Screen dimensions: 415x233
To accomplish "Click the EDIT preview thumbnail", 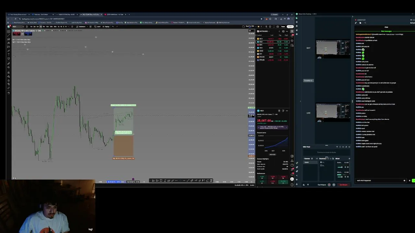I will point(333,49).
